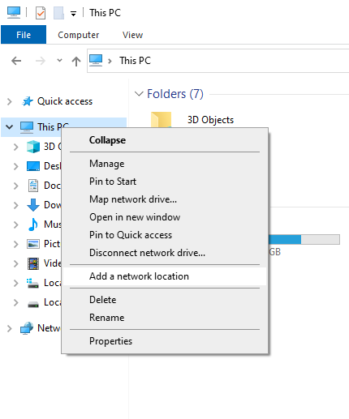This screenshot has height=419, width=349.
Task: Collapse the This PC tree node arrow
Action: tap(10, 126)
